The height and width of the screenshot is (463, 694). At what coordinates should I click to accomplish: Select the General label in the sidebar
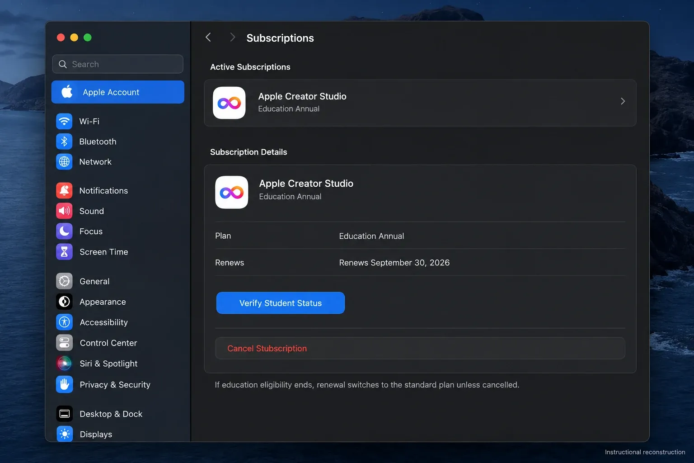pos(94,281)
